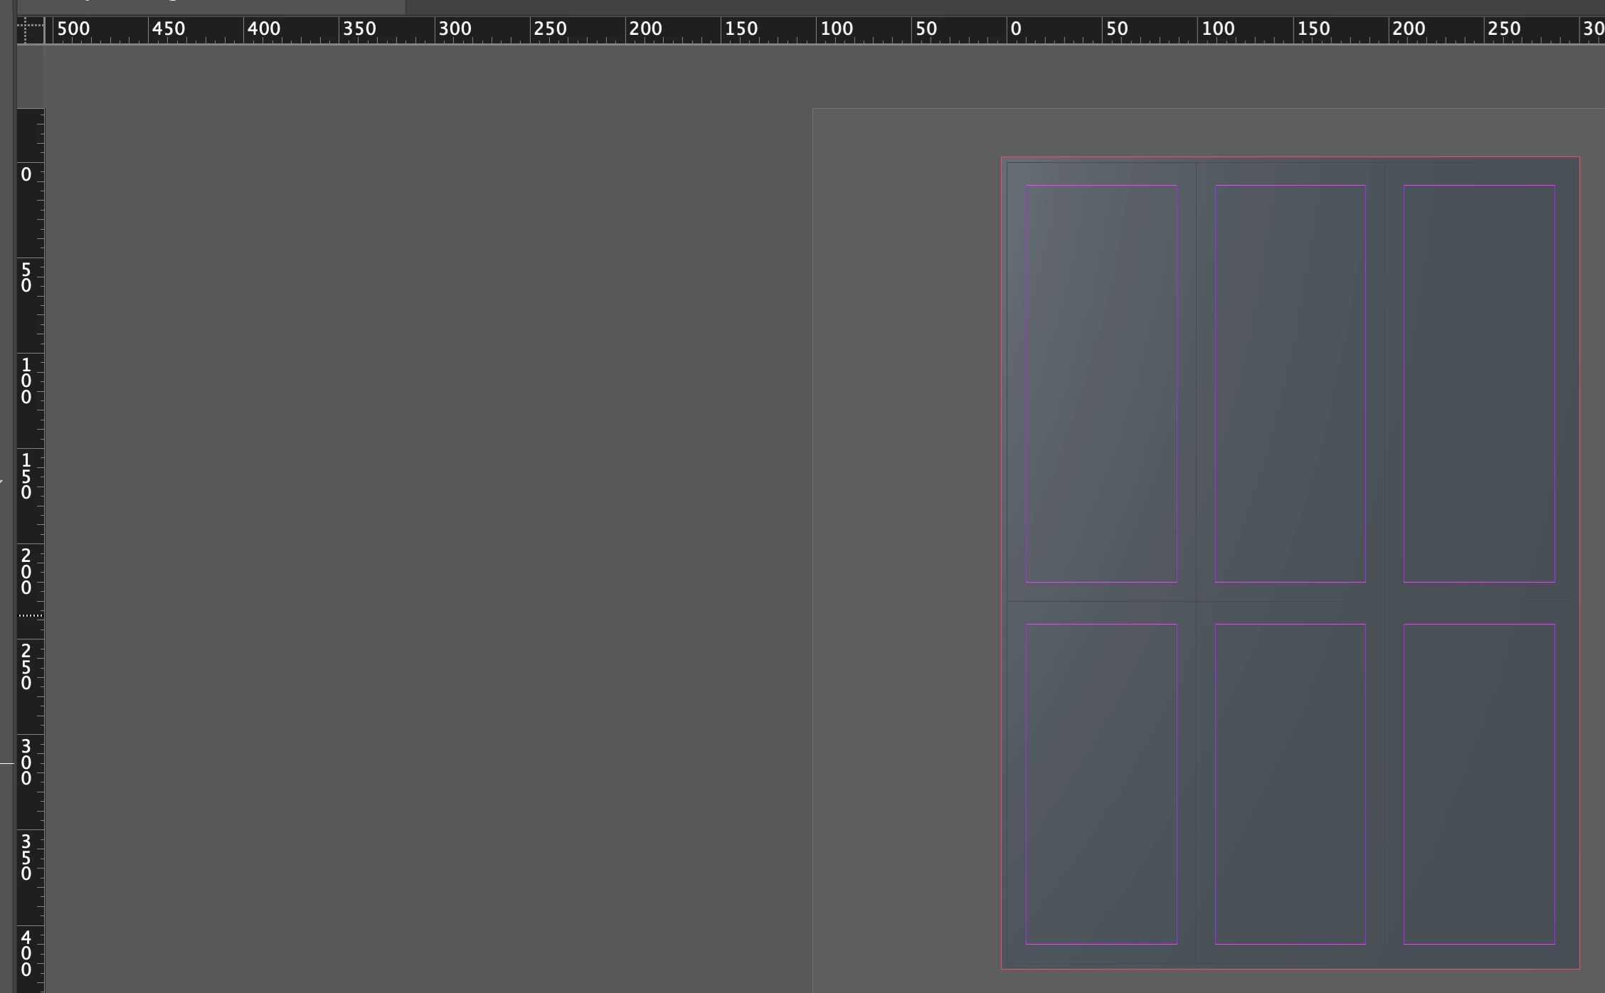Select the top-middle magenta margin frame
This screenshot has height=993, width=1605.
tap(1290, 384)
